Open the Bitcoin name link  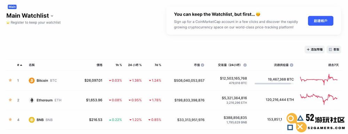click(42, 80)
